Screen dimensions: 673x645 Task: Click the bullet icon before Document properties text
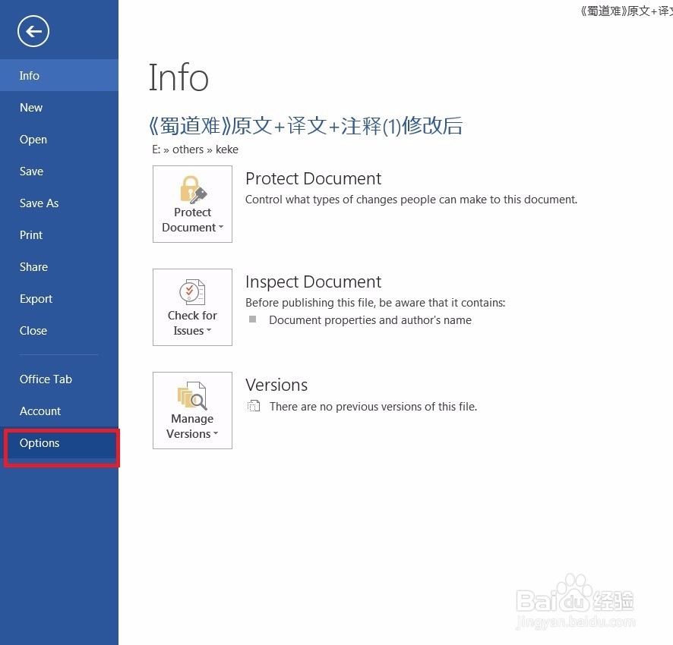253,320
